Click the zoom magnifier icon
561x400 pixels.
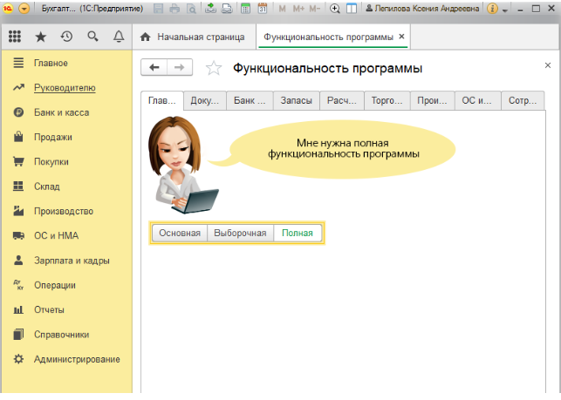coord(335,9)
